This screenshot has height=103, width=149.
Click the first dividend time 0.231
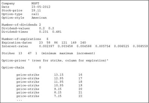pos(44,32)
